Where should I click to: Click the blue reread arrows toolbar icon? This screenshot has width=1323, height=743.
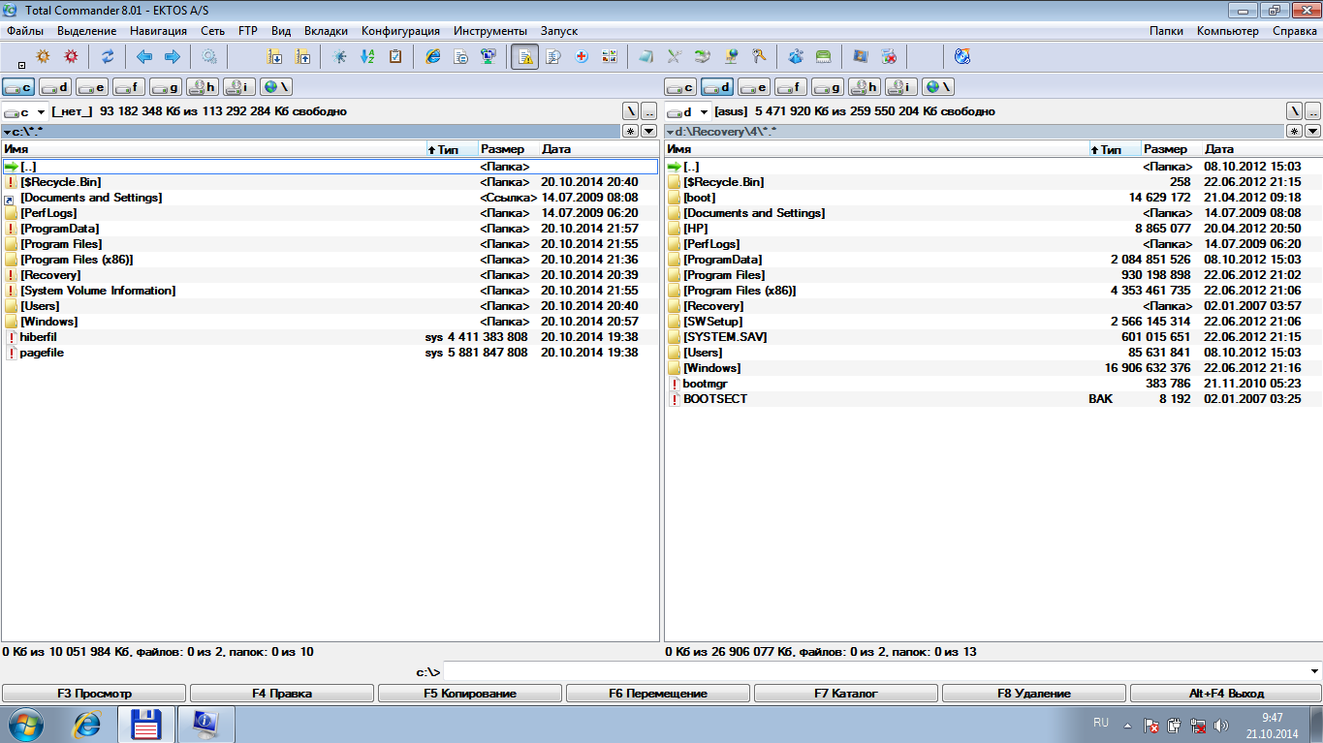(108, 56)
